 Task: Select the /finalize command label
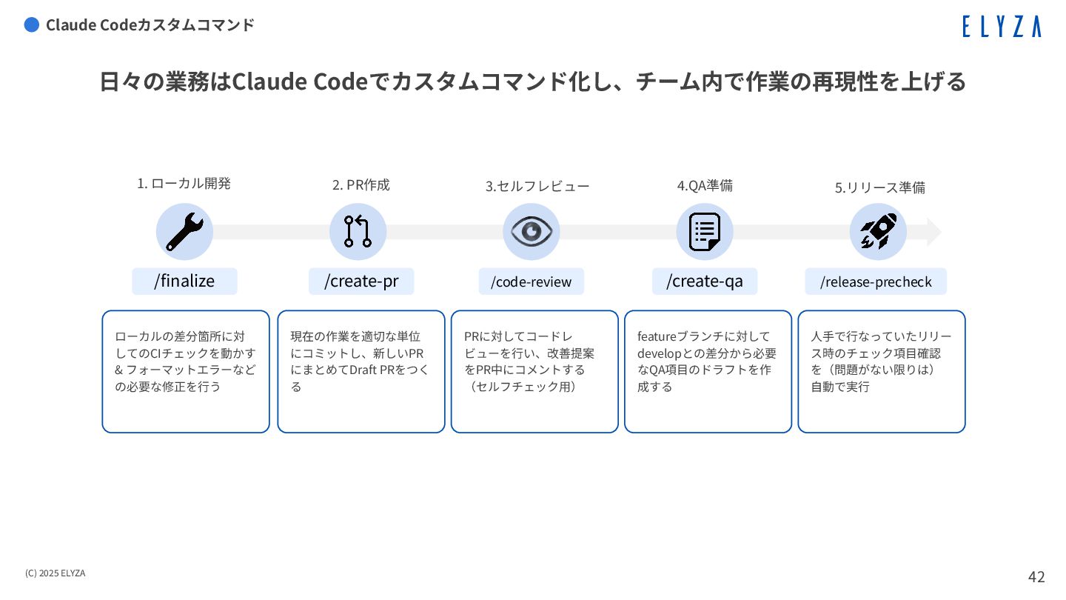(x=184, y=281)
